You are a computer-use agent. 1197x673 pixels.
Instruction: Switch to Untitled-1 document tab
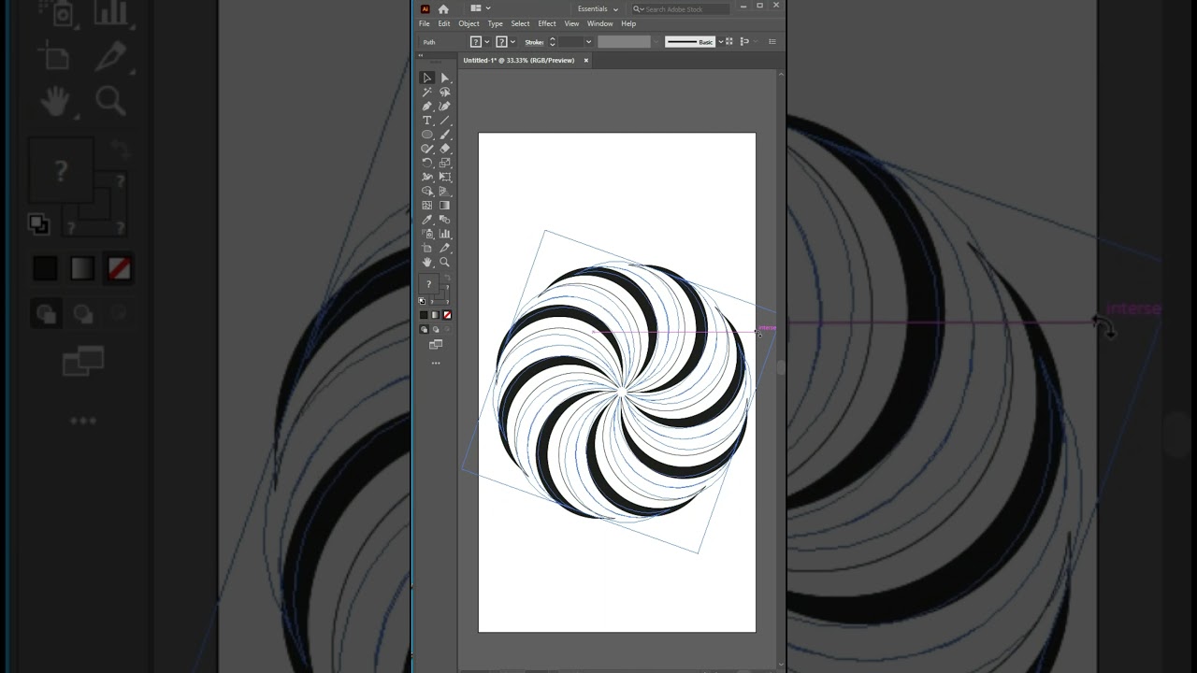(x=519, y=61)
